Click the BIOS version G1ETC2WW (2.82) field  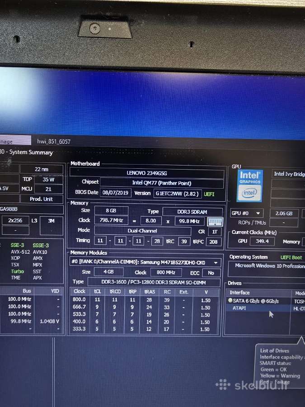[x=177, y=194]
